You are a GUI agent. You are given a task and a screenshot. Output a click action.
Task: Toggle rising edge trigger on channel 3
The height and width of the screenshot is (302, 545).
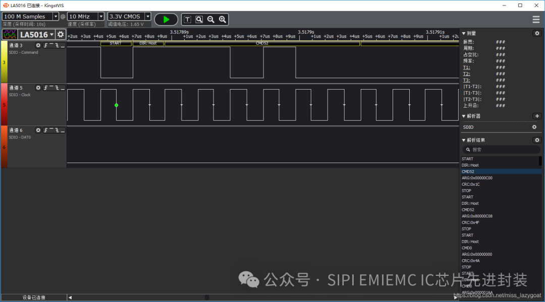click(45, 45)
